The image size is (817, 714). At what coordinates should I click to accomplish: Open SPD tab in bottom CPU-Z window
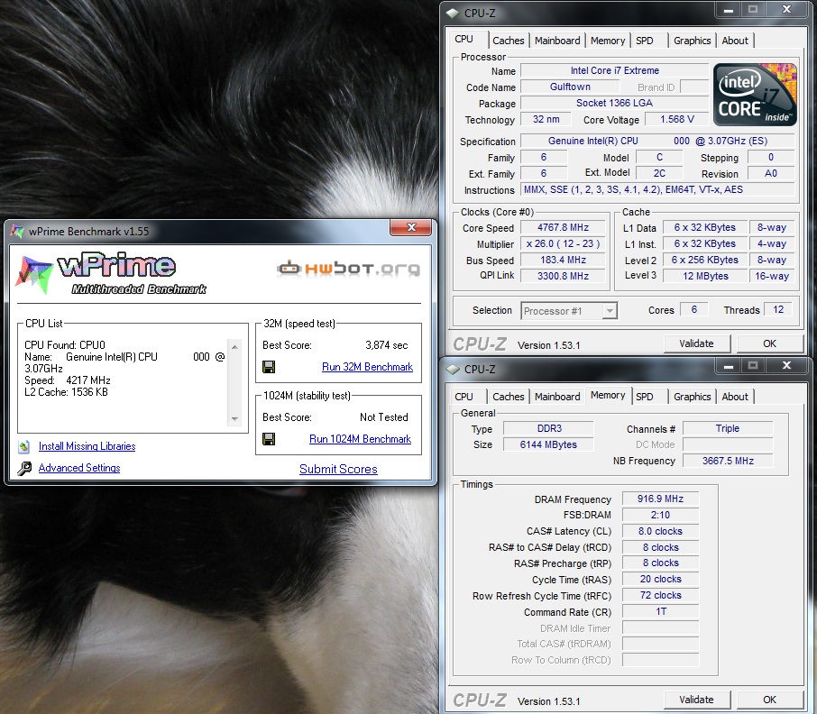[645, 397]
